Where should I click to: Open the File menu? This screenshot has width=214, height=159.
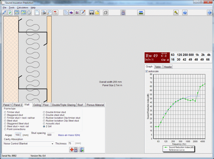[x=5, y=8]
